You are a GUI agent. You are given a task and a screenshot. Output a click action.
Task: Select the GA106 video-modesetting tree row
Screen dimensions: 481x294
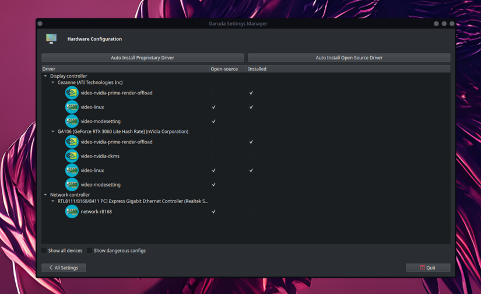tap(100, 185)
